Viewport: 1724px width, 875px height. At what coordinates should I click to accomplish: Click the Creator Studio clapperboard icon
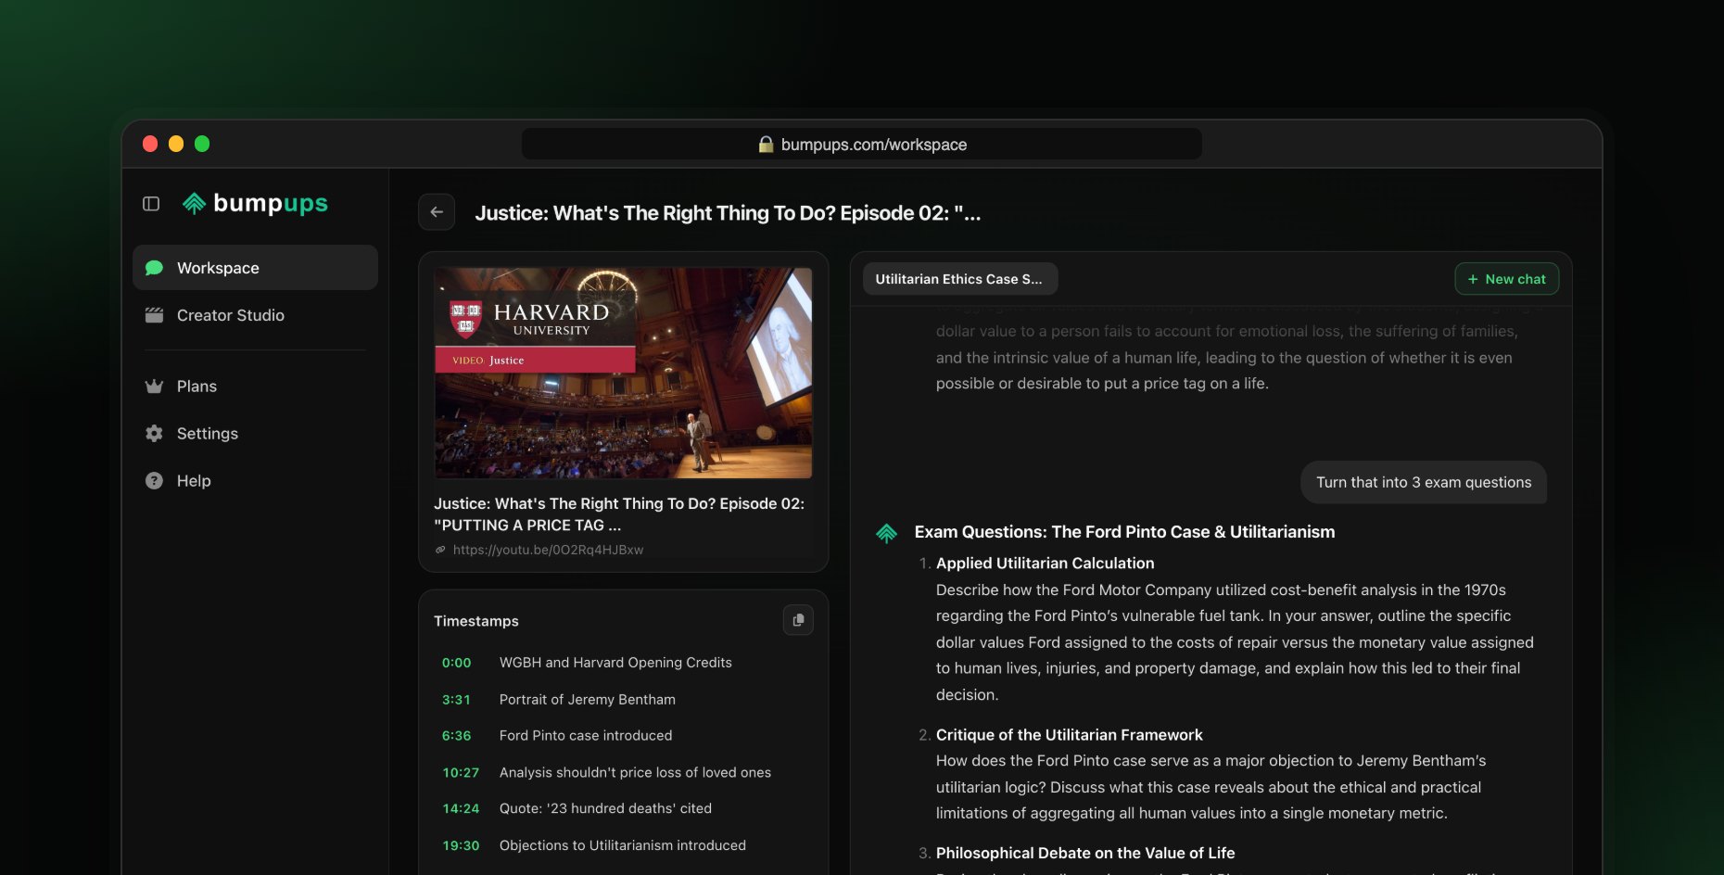(154, 315)
